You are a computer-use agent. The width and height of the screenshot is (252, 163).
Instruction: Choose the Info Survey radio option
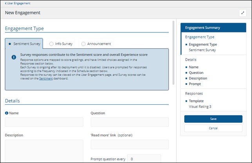(x=51, y=44)
